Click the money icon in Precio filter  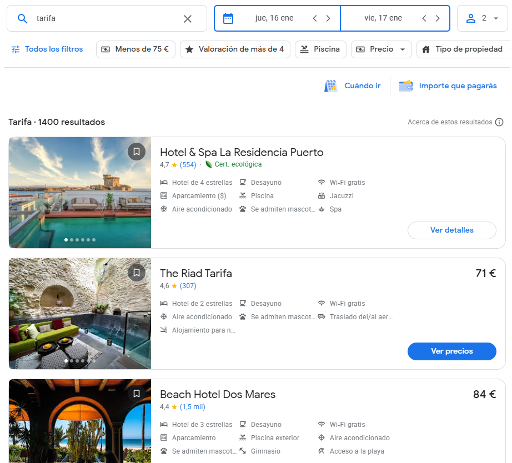[360, 49]
